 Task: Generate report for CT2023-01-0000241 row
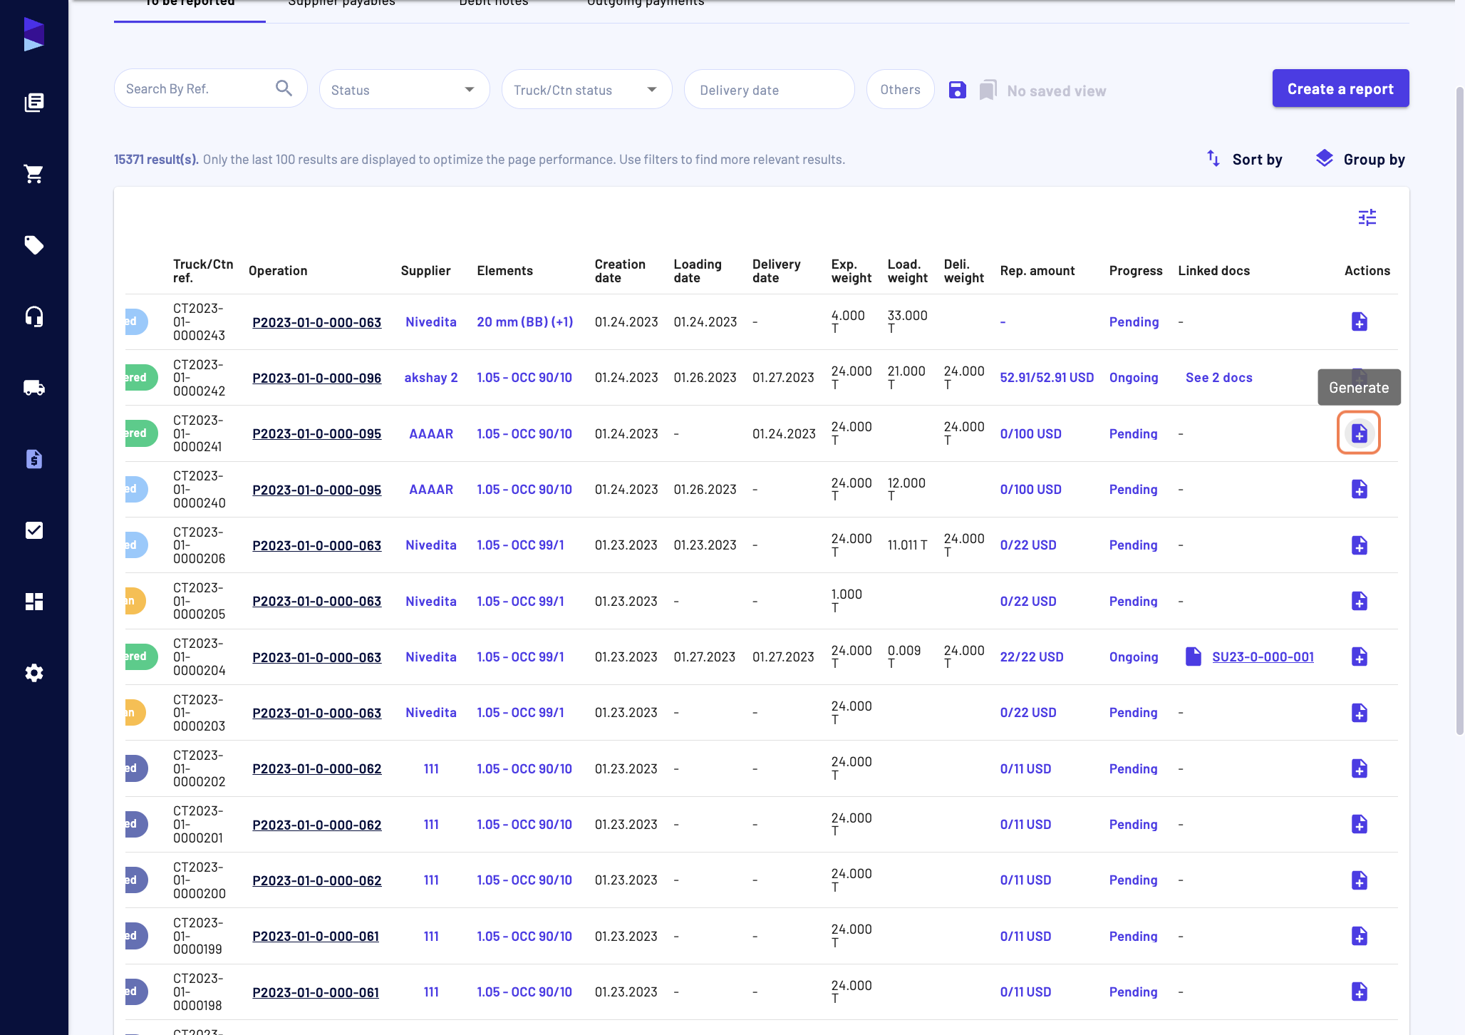1359,433
